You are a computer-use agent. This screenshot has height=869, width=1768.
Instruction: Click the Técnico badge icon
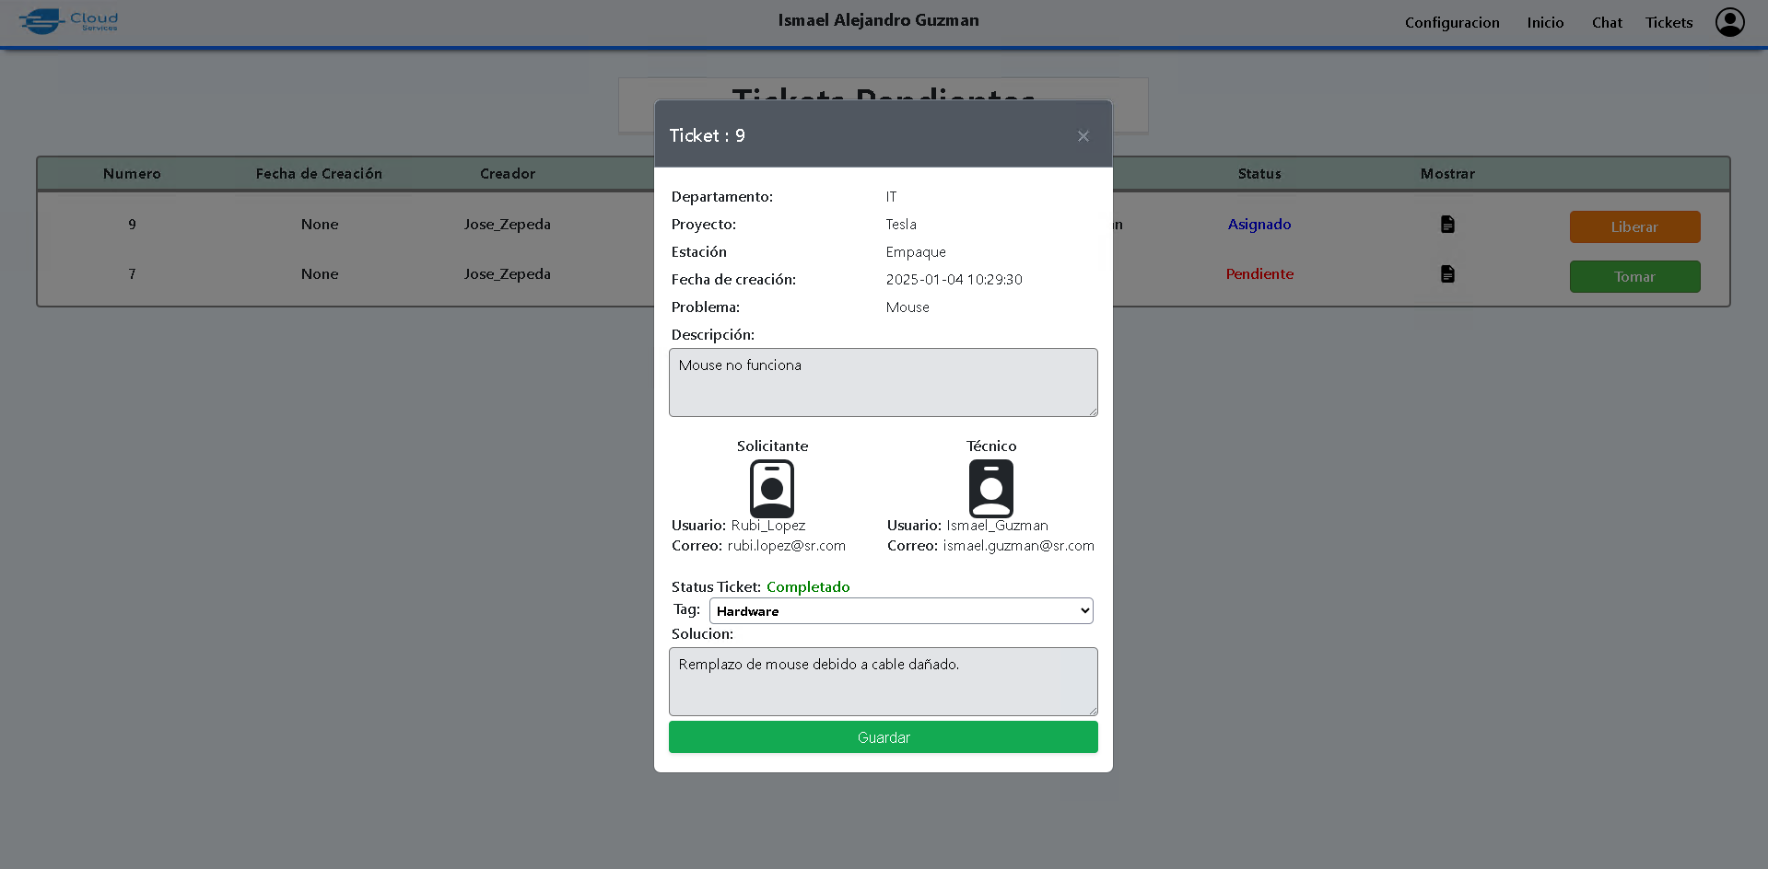990,488
